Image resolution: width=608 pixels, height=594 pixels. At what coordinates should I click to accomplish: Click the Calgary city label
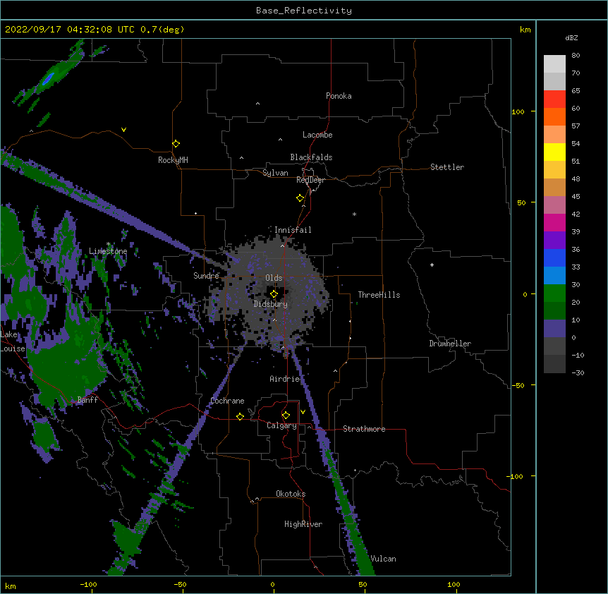(281, 425)
